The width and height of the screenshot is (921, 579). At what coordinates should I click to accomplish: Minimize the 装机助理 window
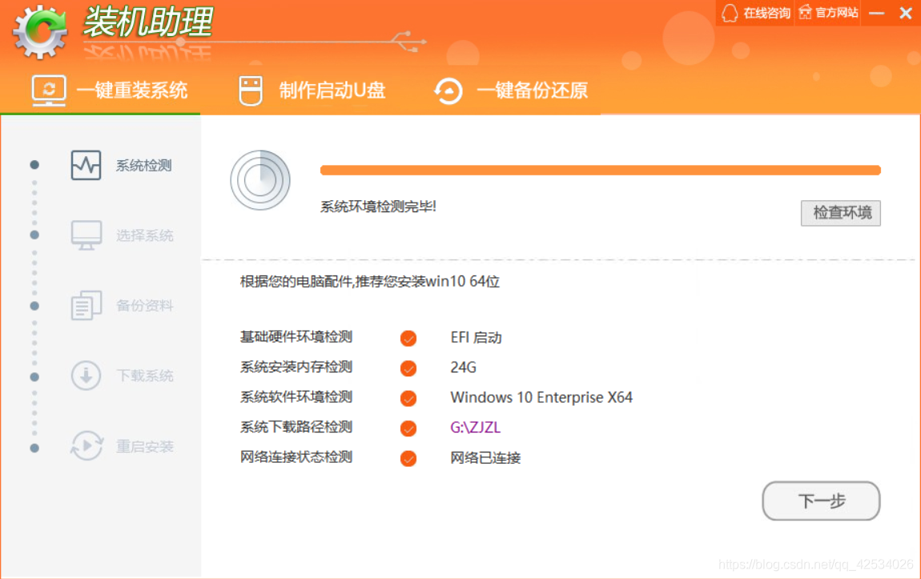tap(877, 13)
